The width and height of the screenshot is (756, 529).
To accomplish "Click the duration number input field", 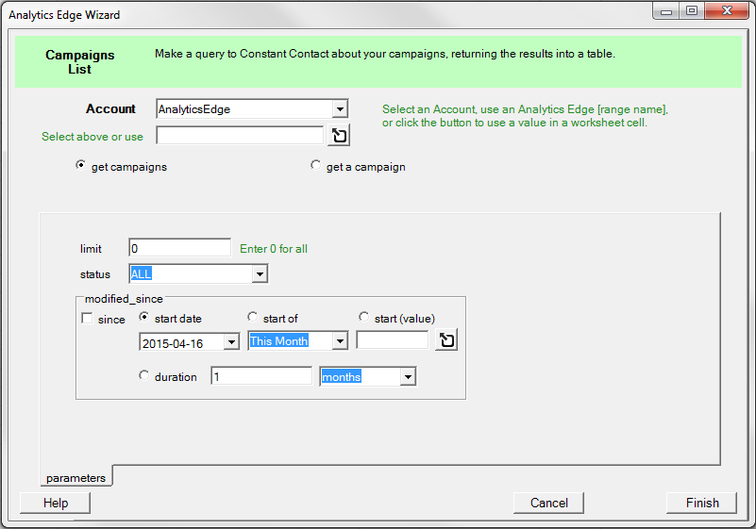I will [x=261, y=376].
